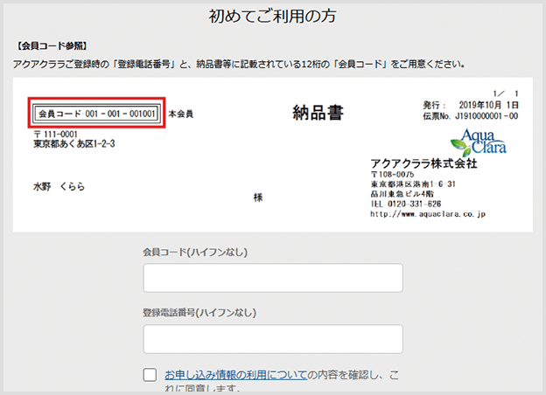Viewport: 546px width, 395px height.
Task: Click the 会員コード(ハイフンなし) field label
Action: [x=195, y=252]
